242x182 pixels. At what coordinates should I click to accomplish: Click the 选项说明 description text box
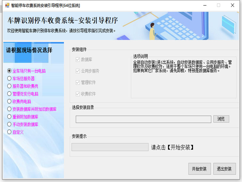(183, 79)
